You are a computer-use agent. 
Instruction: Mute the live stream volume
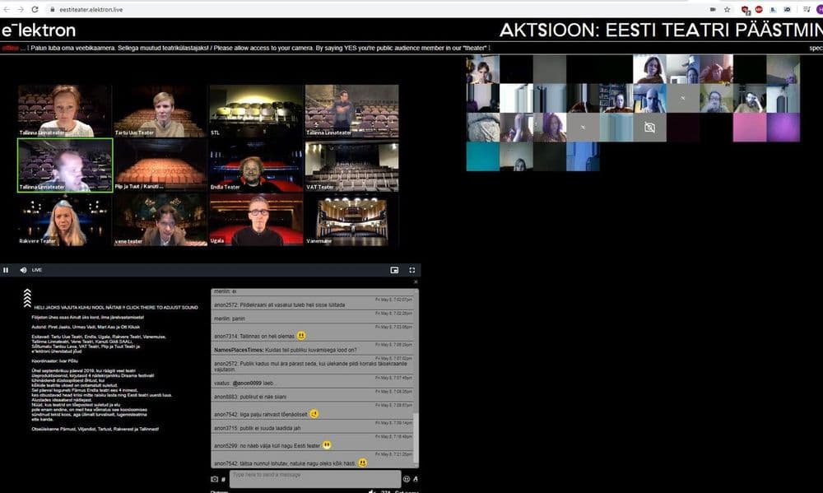pyautogui.click(x=23, y=270)
